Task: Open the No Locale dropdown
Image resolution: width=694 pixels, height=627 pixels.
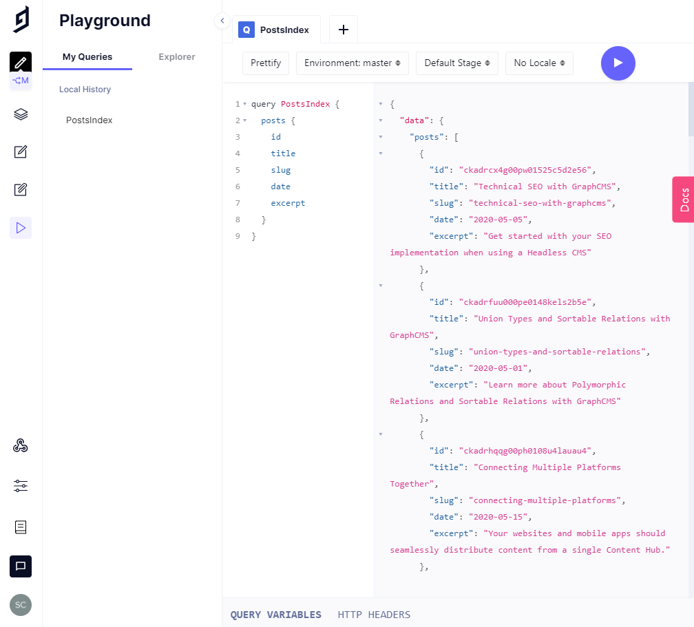Action: [539, 63]
